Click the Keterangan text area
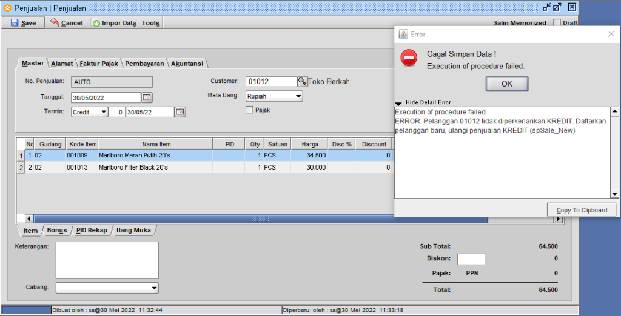 click(107, 260)
